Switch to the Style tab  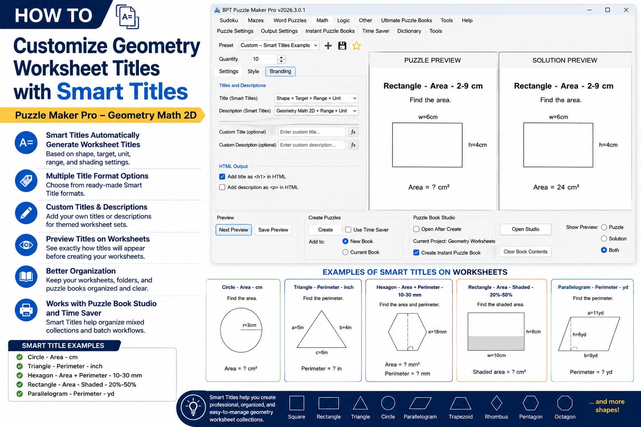253,71
